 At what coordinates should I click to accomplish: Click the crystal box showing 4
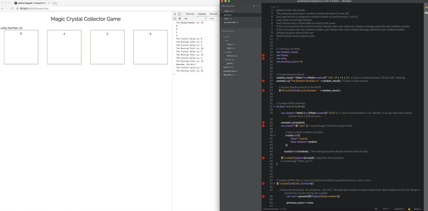[x=64, y=47]
